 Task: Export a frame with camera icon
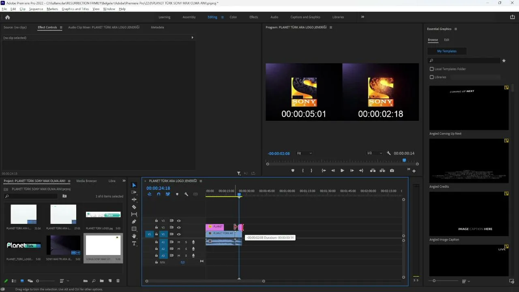(392, 171)
